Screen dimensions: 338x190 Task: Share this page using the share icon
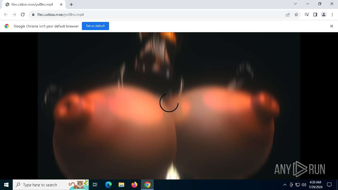click(x=288, y=15)
